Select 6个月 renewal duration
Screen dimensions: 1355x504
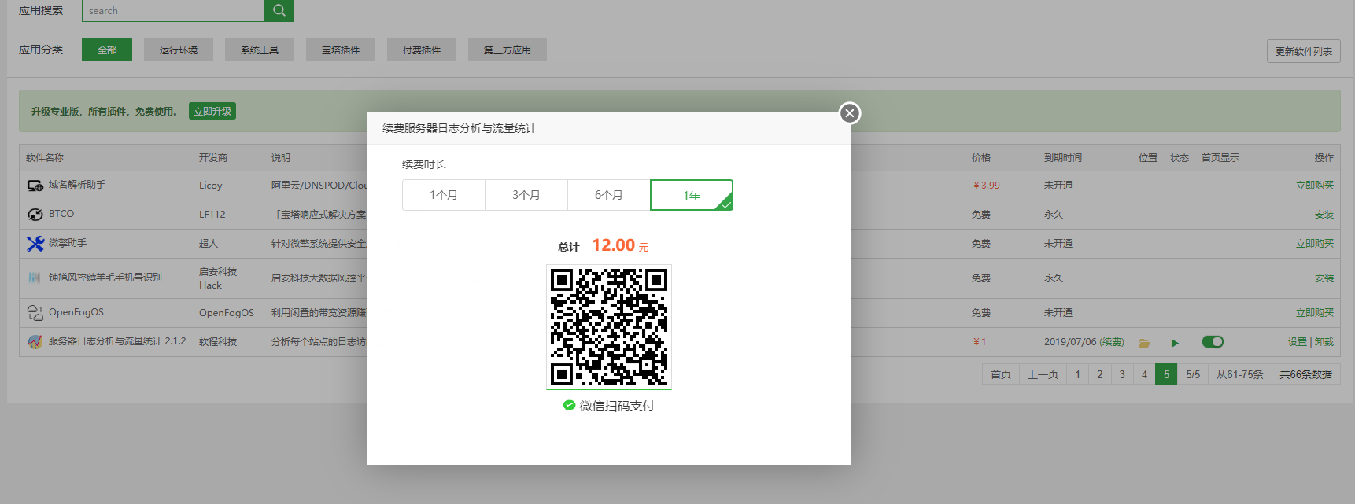point(609,195)
